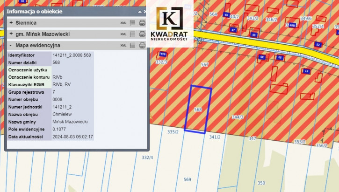Click parcel 356/2 label on map

[x=322, y=146]
